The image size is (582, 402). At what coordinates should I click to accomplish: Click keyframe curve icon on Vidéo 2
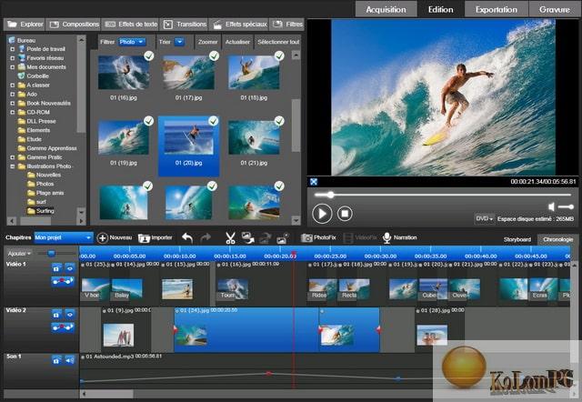pos(63,327)
